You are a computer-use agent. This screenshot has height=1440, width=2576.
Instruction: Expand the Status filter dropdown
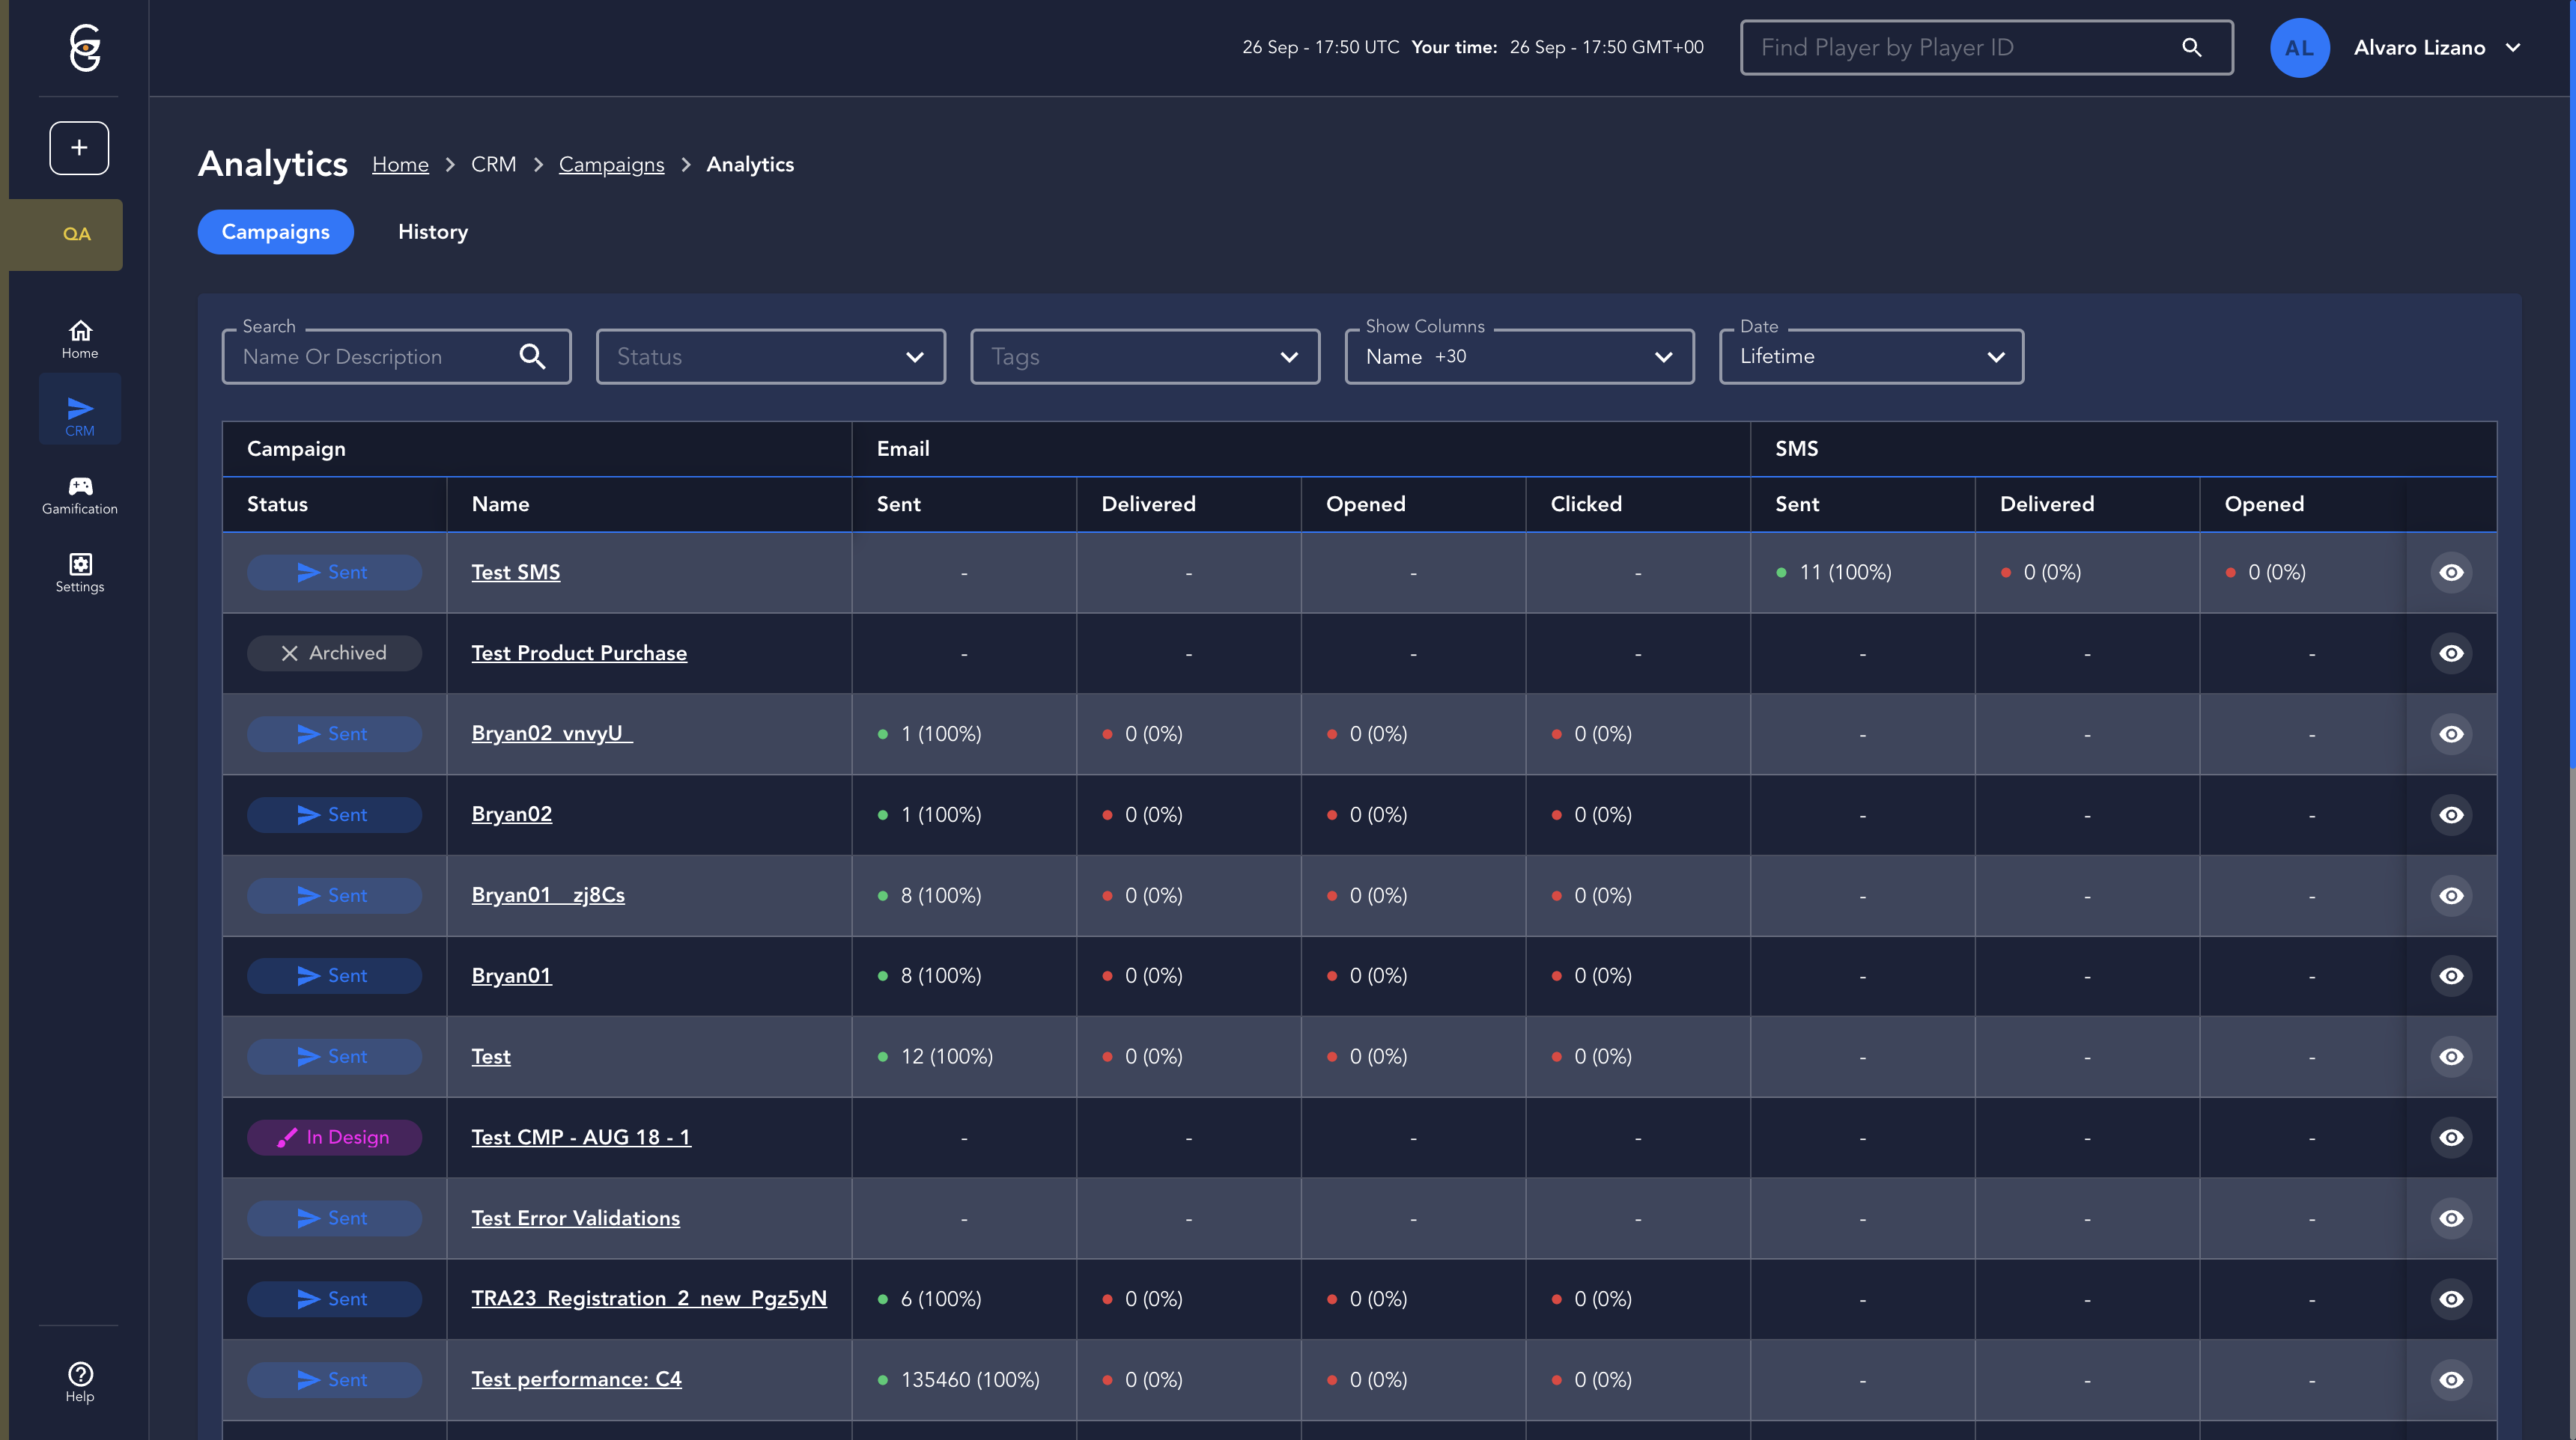pyautogui.click(x=770, y=357)
